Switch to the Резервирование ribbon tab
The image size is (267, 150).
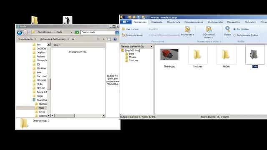pos(194,22)
